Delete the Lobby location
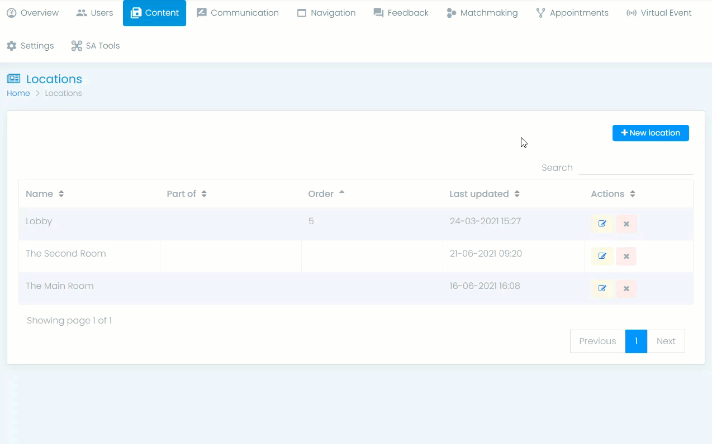Screen dimensions: 712x444 click(x=626, y=224)
